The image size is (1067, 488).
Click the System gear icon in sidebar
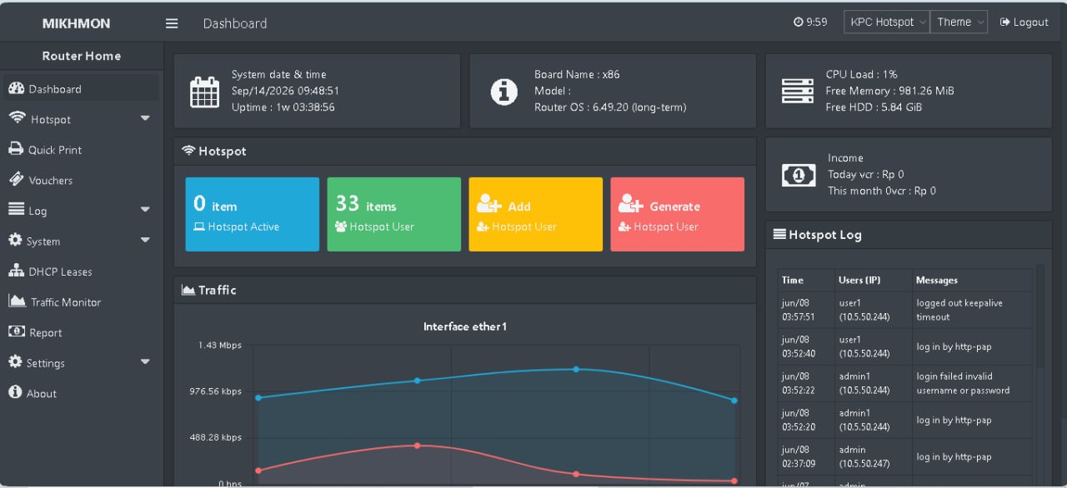(15, 241)
